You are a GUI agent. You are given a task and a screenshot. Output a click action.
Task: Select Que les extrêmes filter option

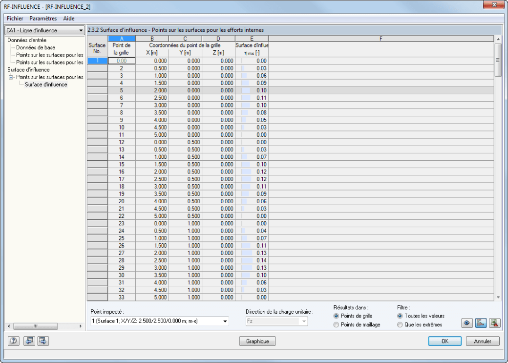(x=400, y=324)
